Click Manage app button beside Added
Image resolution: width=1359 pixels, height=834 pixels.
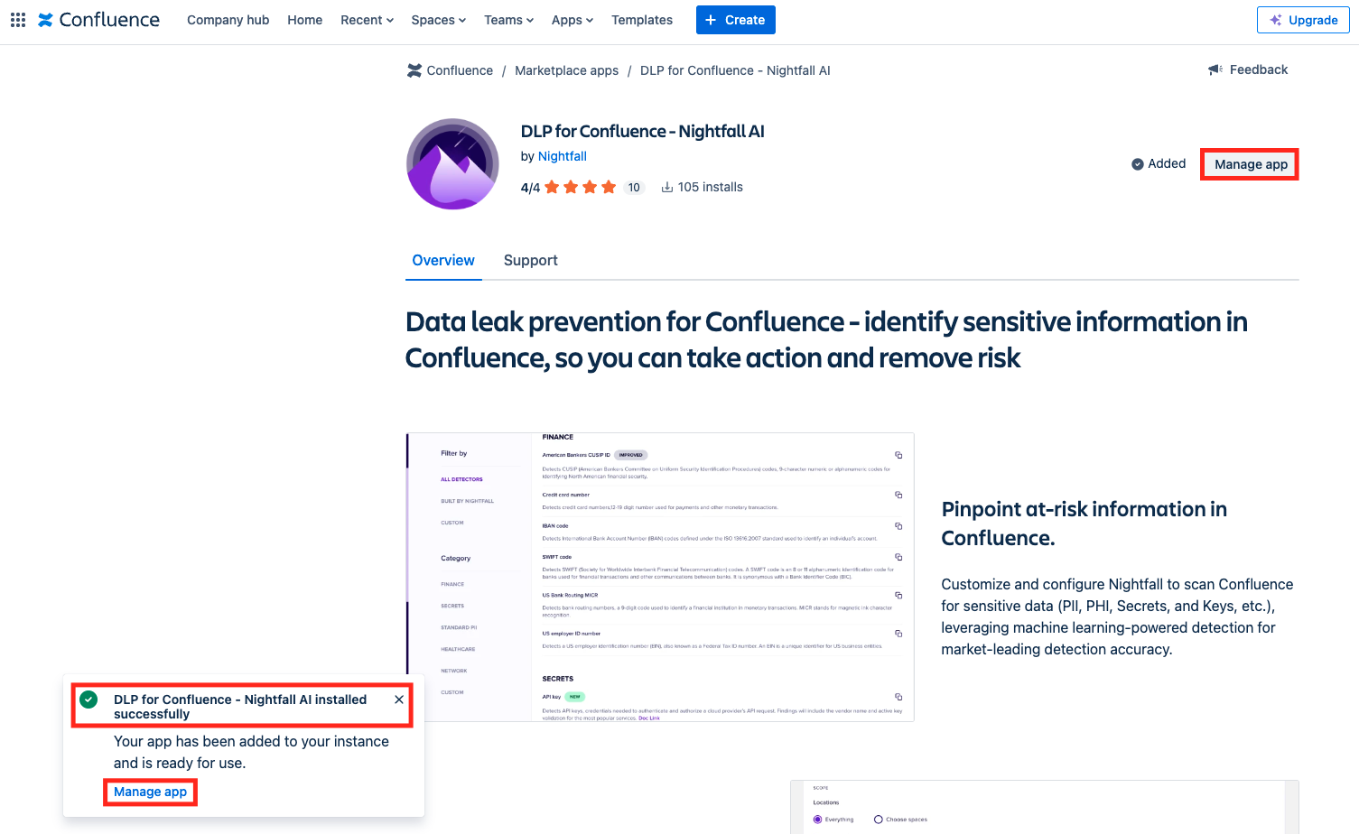coord(1250,164)
